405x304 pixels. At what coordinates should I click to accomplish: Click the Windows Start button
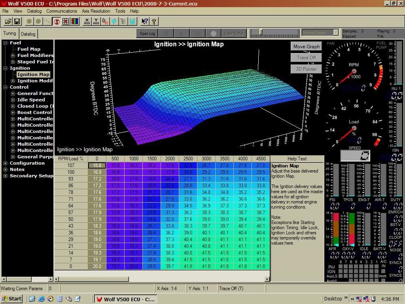11,299
